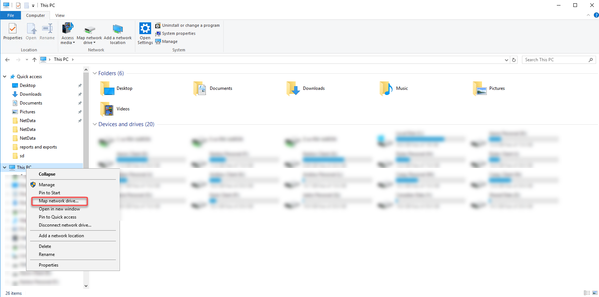Select reports and exports folder in sidebar
599x297 pixels.
point(38,147)
